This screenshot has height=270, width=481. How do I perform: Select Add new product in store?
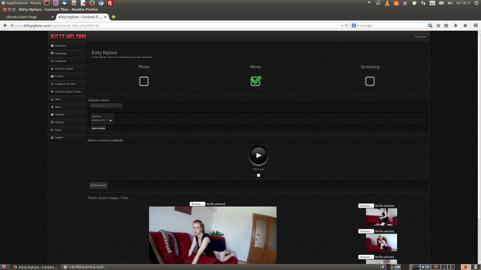67,92
